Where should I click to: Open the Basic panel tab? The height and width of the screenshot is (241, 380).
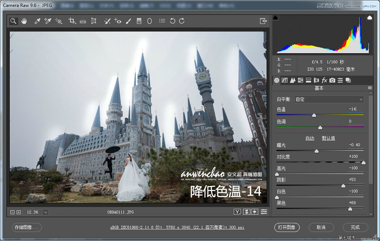click(x=277, y=80)
